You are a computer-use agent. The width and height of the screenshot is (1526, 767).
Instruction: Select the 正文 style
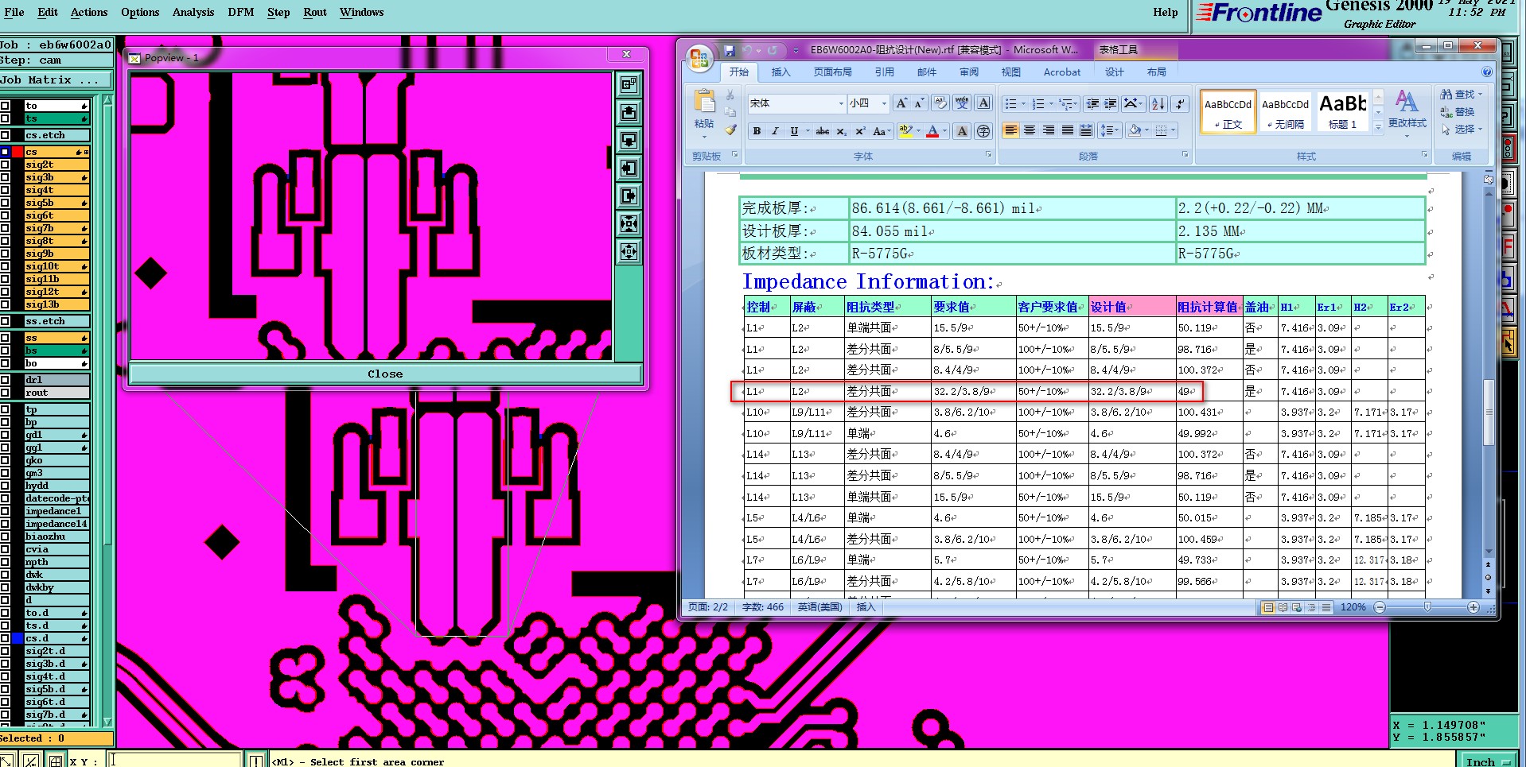pos(1228,111)
